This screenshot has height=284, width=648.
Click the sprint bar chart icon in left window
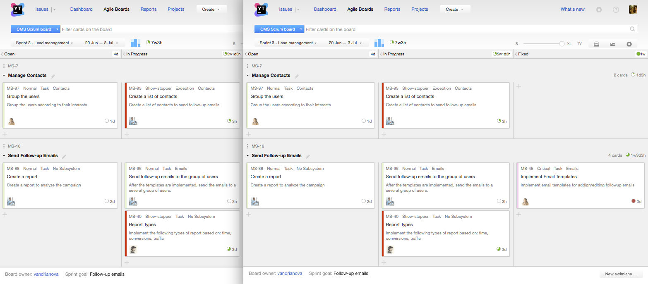pyautogui.click(x=135, y=43)
